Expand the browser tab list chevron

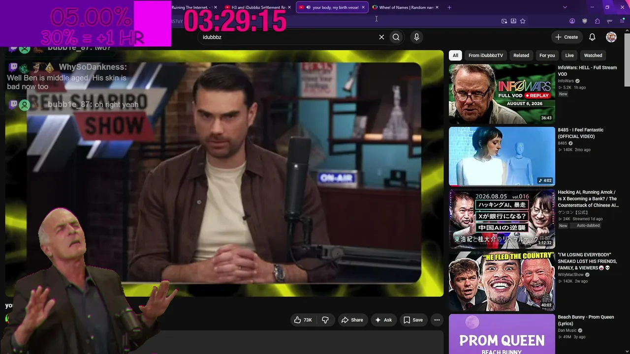point(565,7)
